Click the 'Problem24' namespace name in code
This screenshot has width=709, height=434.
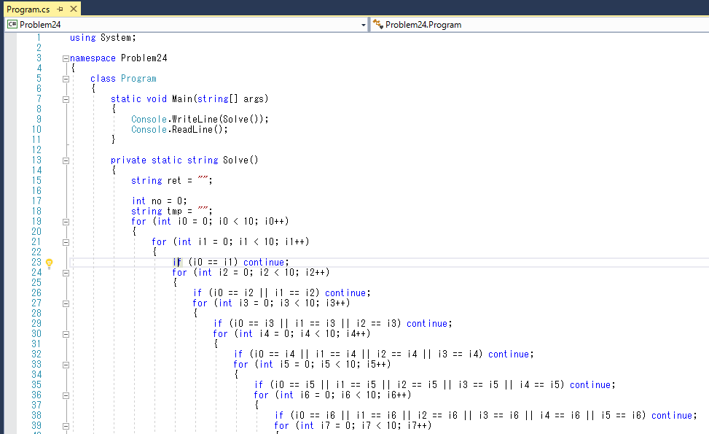click(x=144, y=58)
